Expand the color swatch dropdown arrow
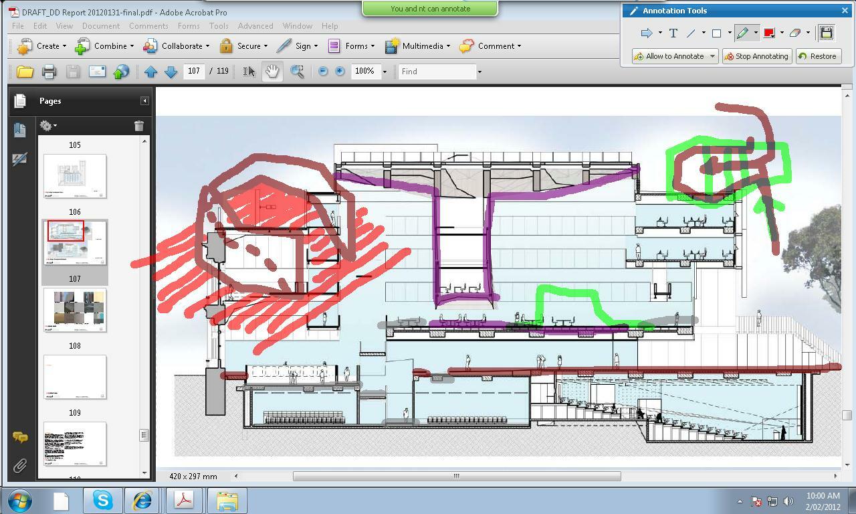 [x=781, y=33]
